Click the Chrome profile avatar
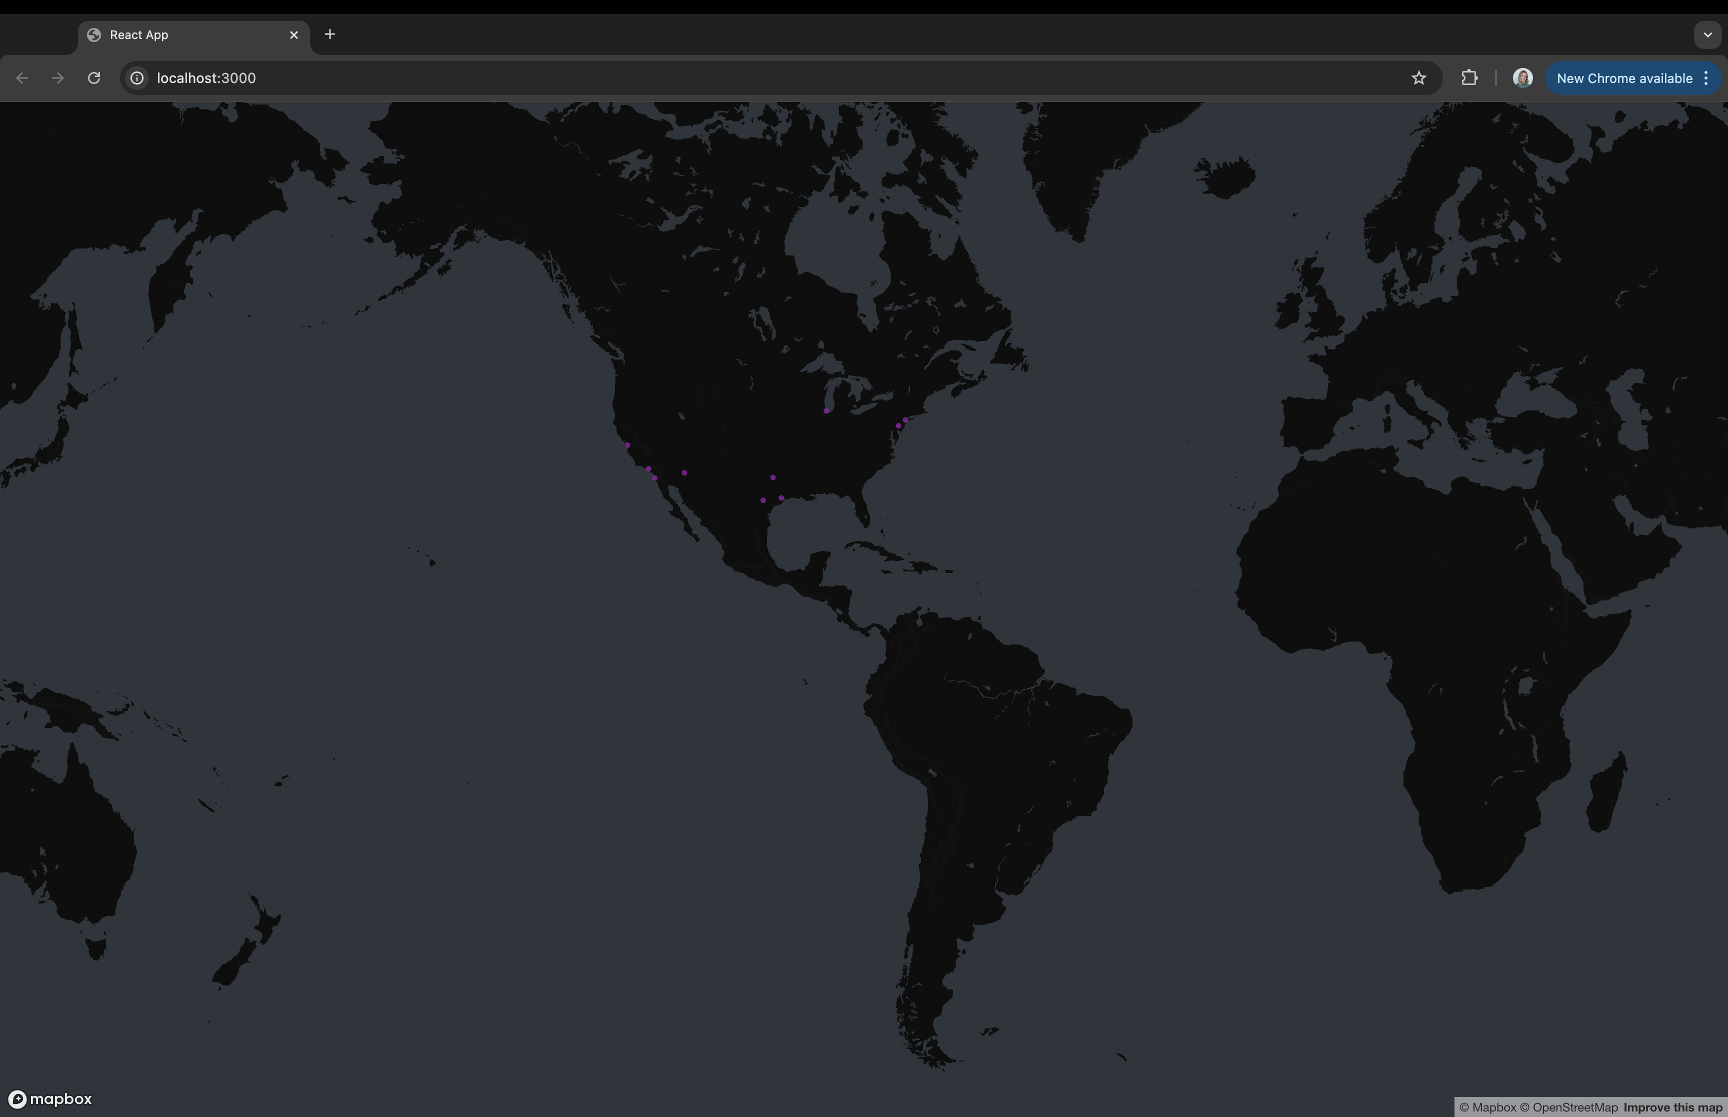This screenshot has height=1117, width=1728. point(1521,77)
